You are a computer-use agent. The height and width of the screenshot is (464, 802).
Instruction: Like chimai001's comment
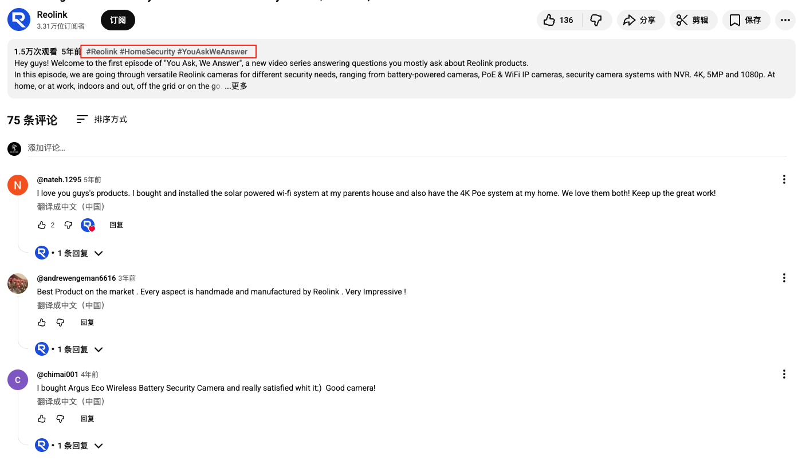[x=42, y=419]
